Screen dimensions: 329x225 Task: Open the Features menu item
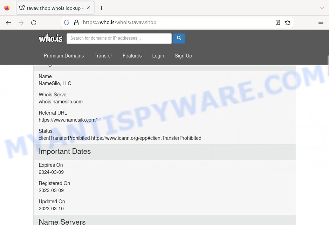coord(132,56)
